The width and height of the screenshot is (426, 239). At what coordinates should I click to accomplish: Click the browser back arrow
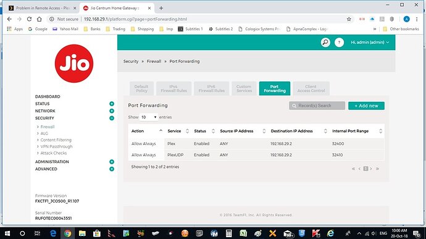click(9, 19)
